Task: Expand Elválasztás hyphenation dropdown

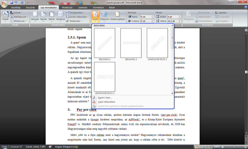Action: pos(74,21)
